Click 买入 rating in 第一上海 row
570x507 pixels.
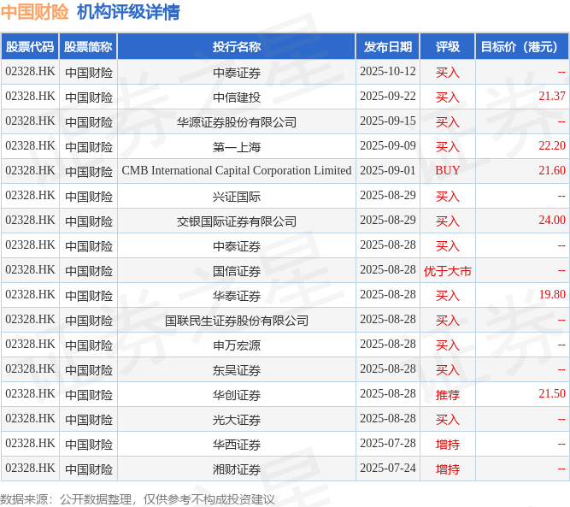[x=448, y=146]
